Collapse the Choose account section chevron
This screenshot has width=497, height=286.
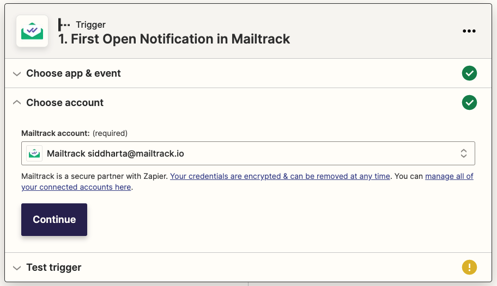(17, 102)
